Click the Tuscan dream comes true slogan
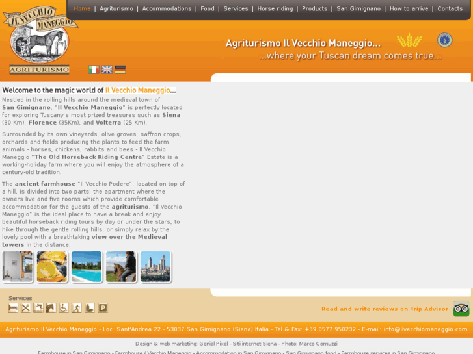Image resolution: width=473 pixels, height=354 pixels. [350, 56]
